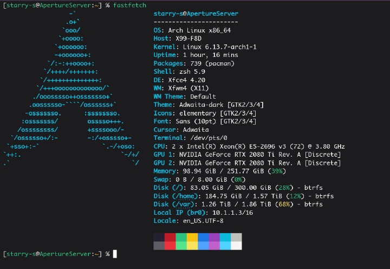Click the bottom prompt 'starry-s@ApertureServer' text
The height and width of the screenshot is (269, 390).
point(49,254)
